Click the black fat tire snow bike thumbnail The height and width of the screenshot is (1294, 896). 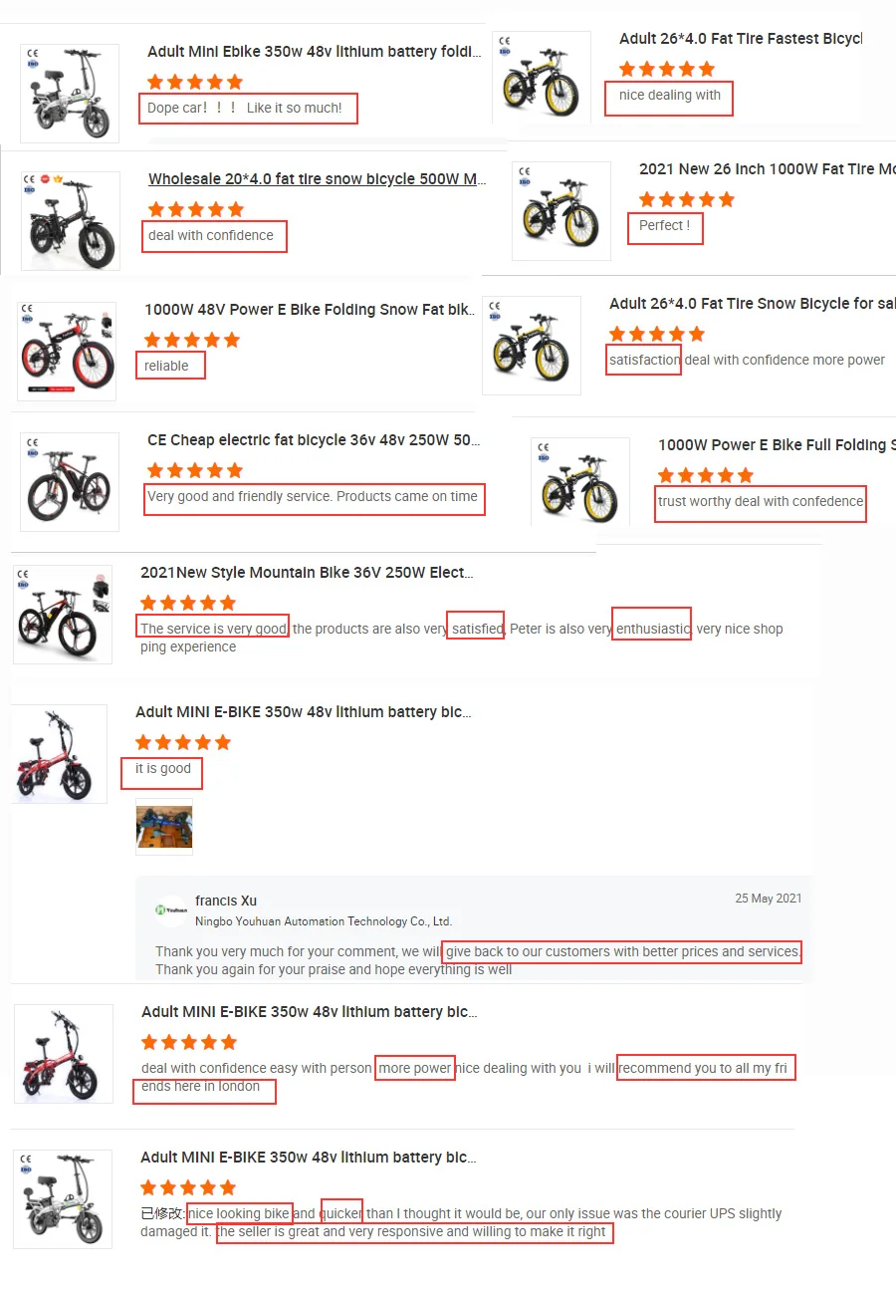click(x=70, y=221)
